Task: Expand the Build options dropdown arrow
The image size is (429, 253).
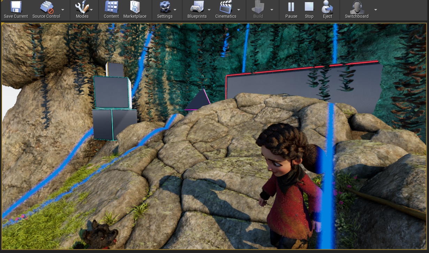Action: coord(272,10)
